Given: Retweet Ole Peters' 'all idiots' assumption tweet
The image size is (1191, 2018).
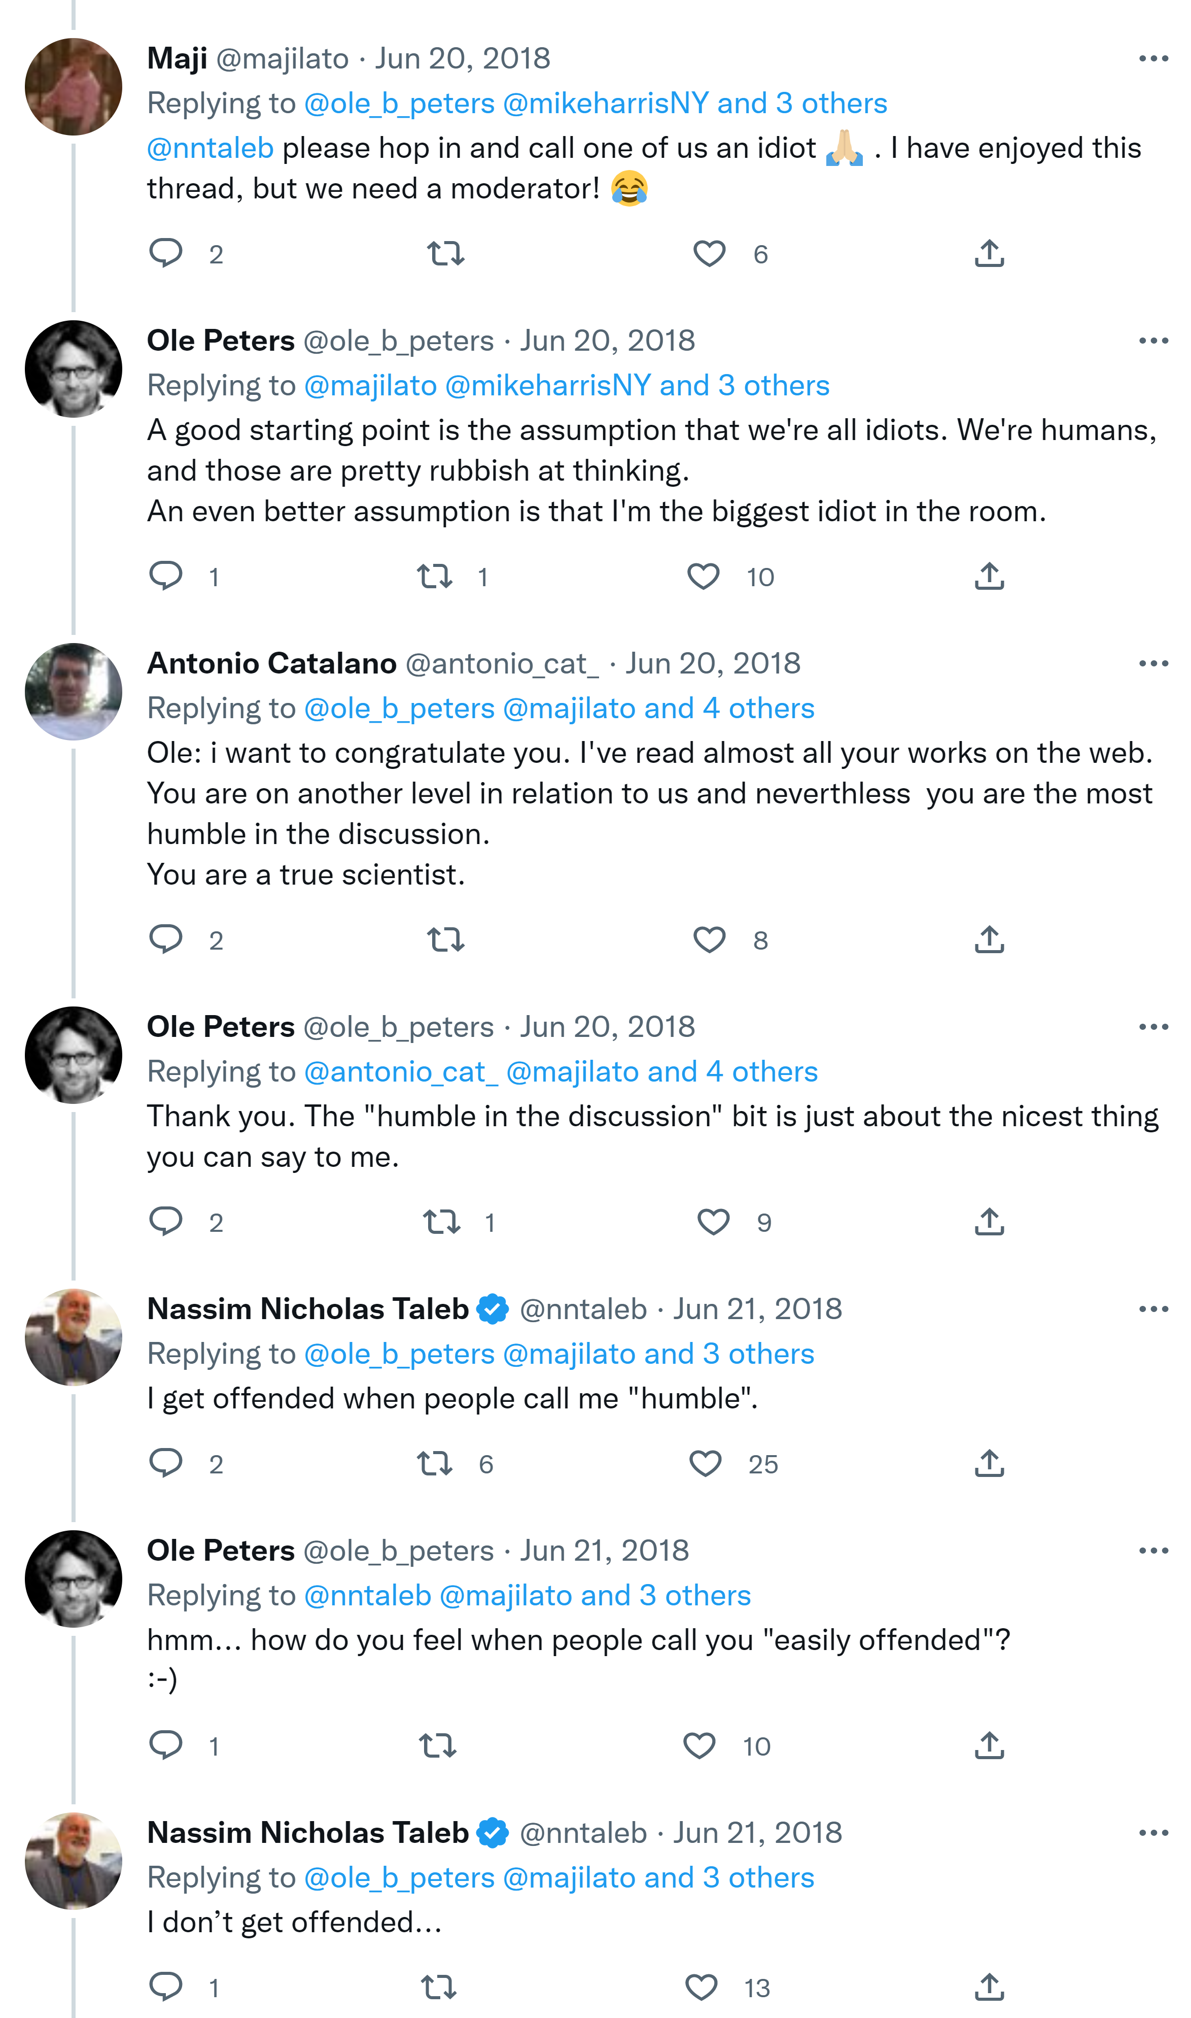Looking at the screenshot, I should coord(435,576).
